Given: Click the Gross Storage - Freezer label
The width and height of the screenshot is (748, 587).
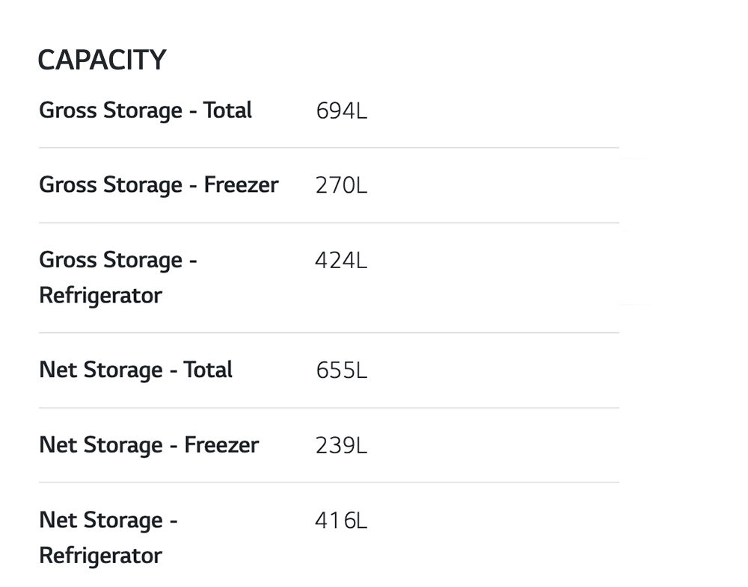Looking at the screenshot, I should (159, 185).
